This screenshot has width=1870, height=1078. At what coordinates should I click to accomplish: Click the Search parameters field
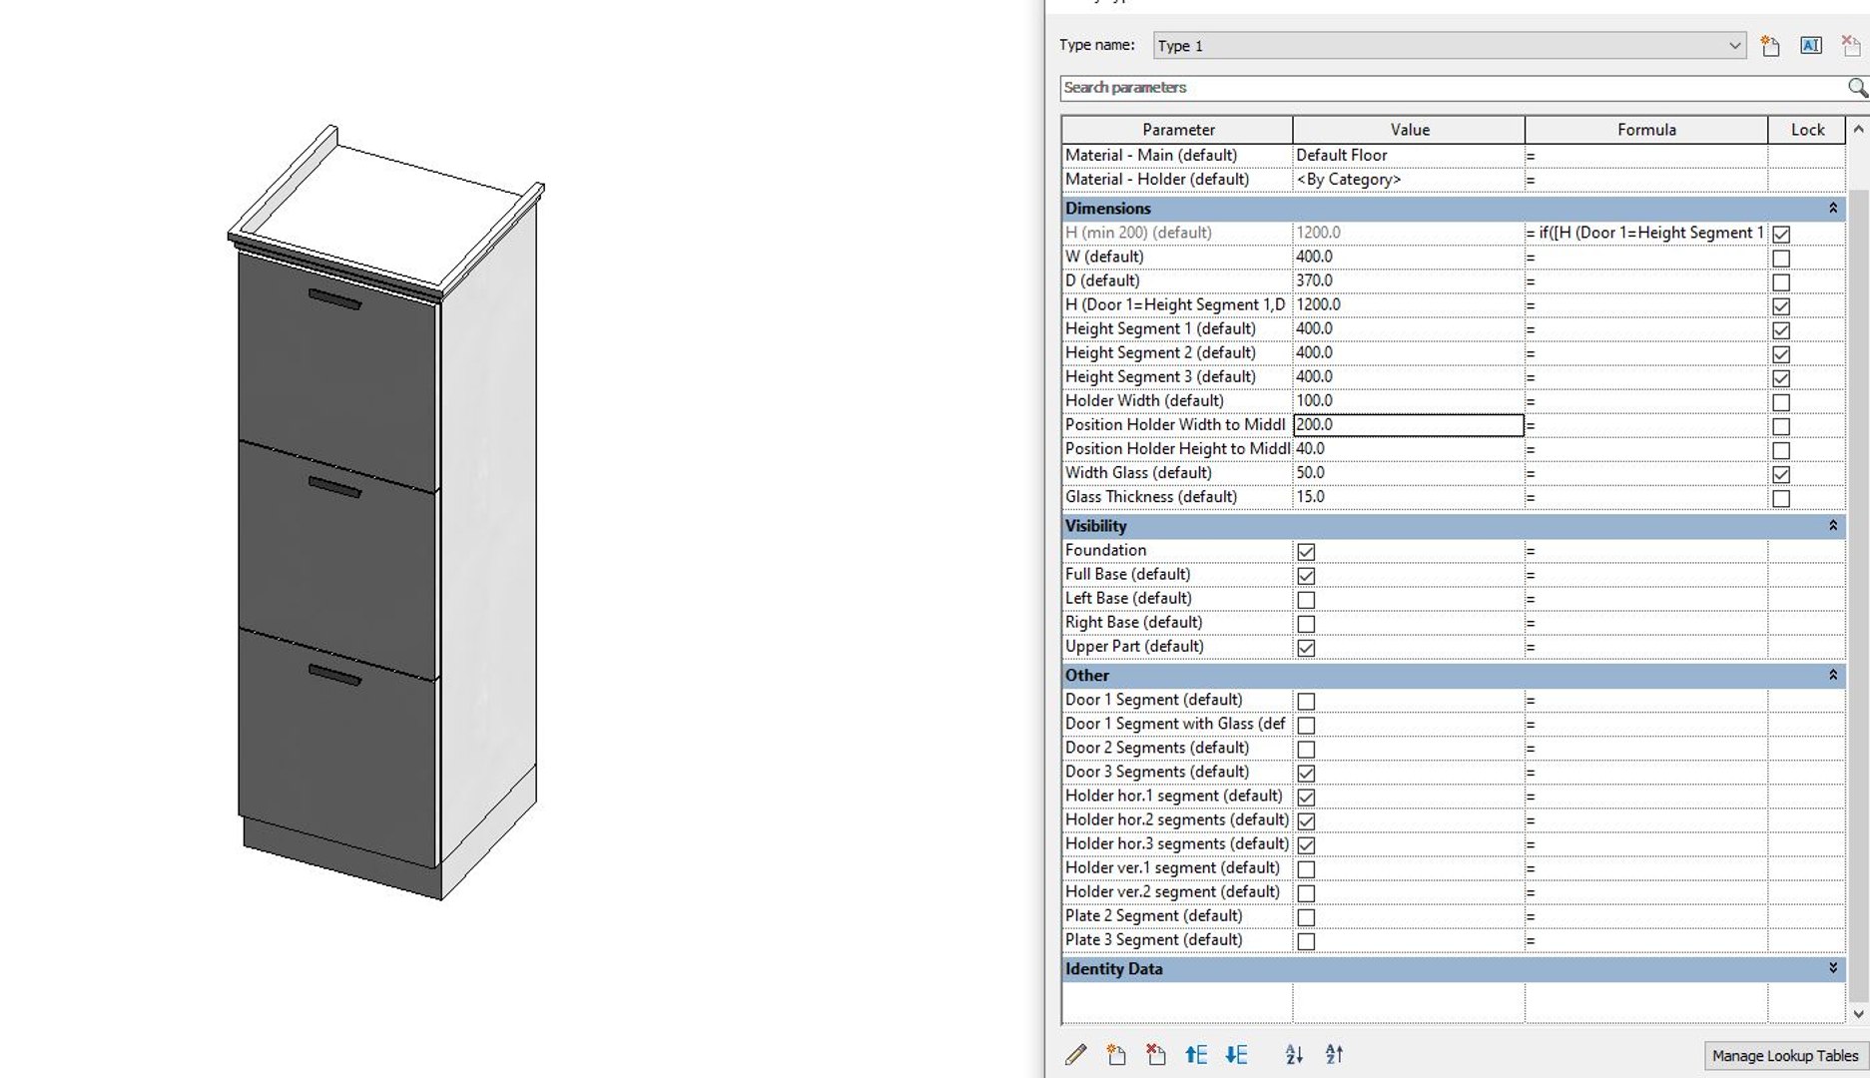1453,88
